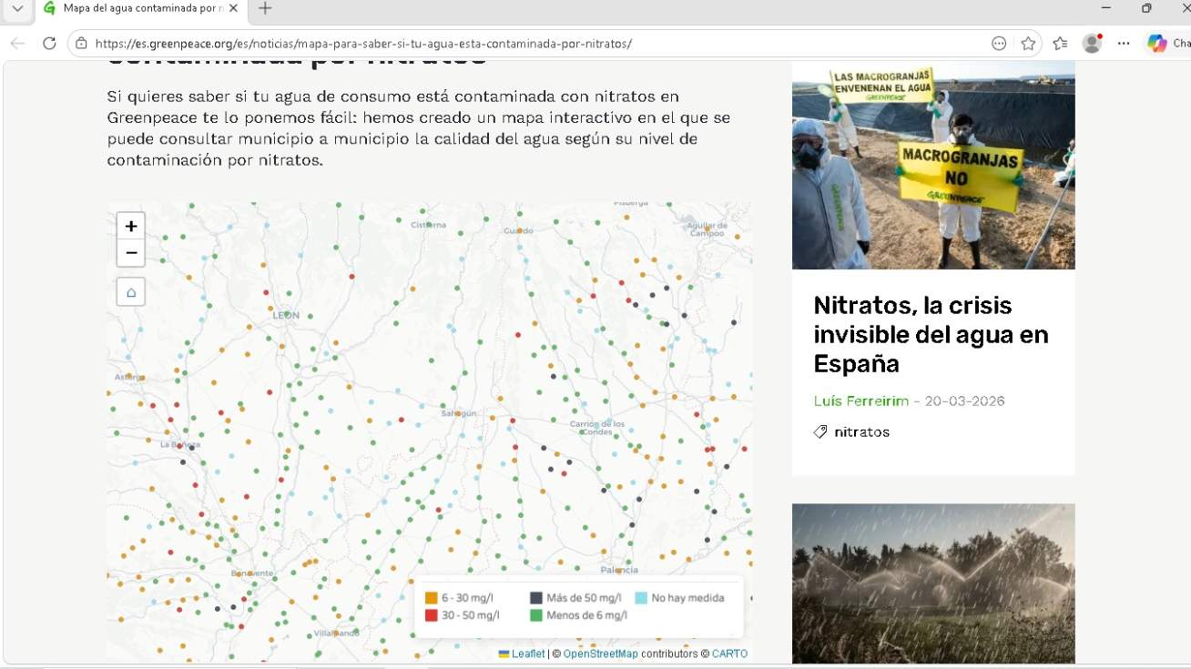Close the Mapa del agua tab
The height and width of the screenshot is (669, 1191).
[233, 8]
